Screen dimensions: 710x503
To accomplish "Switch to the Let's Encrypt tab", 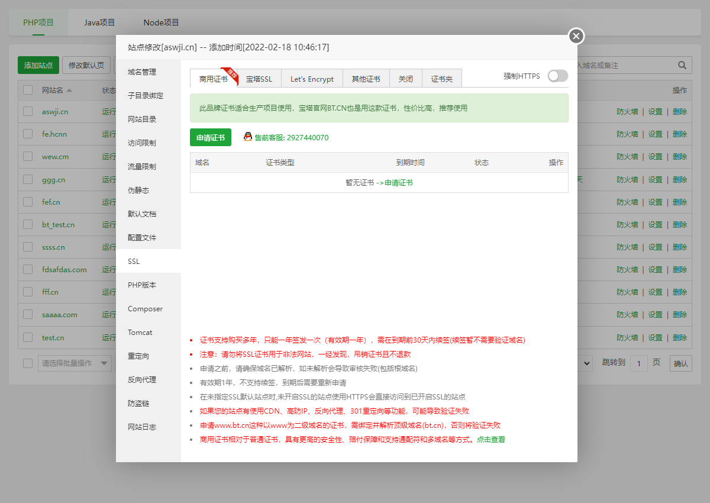I will (x=312, y=78).
